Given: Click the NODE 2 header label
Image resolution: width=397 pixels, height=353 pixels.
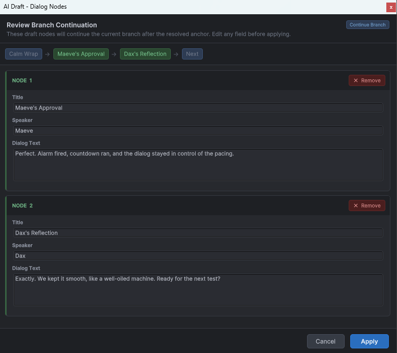Looking at the screenshot, I should (22, 206).
